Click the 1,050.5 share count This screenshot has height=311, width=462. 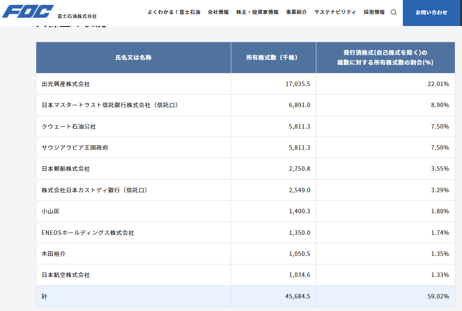(x=299, y=254)
